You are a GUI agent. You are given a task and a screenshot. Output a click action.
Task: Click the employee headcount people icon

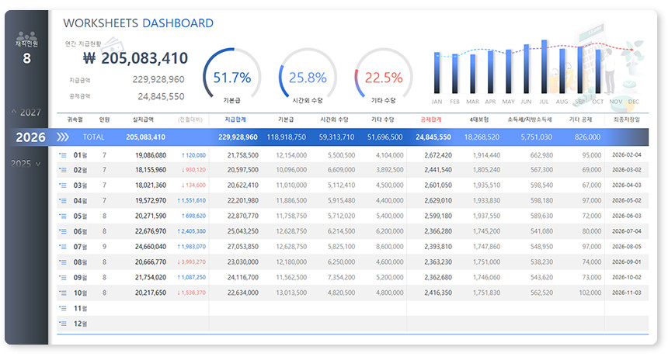coord(26,36)
